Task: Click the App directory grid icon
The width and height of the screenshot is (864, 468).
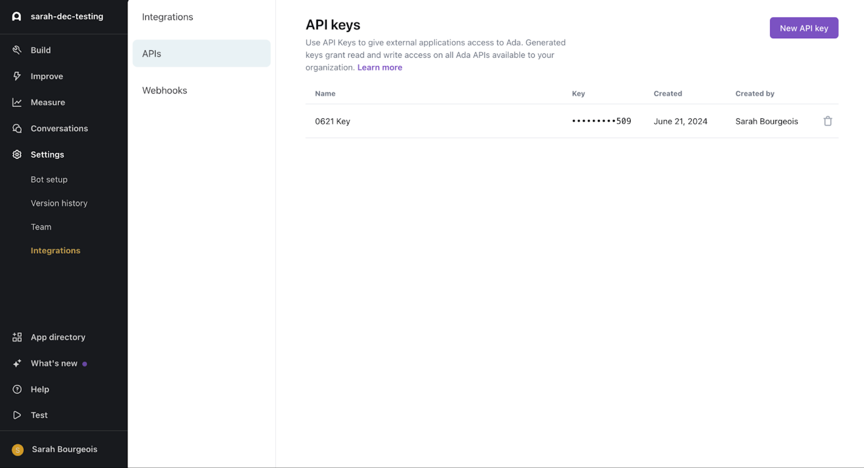Action: 17,337
